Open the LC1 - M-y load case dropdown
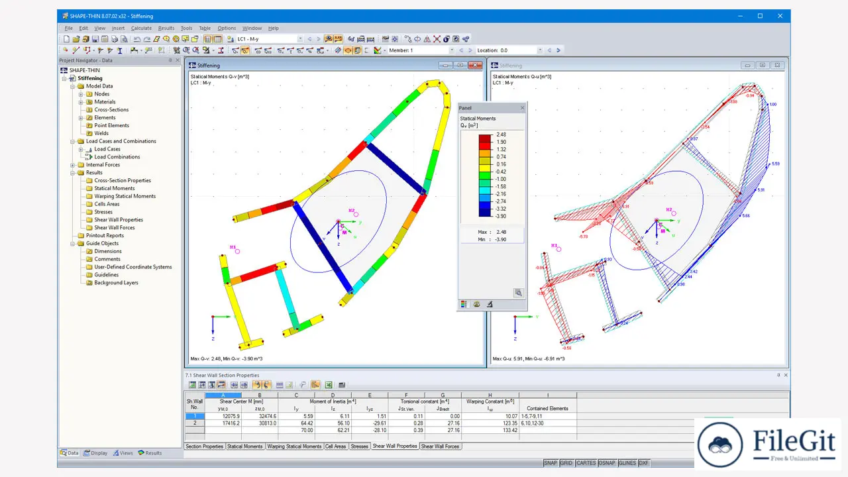The height and width of the screenshot is (477, 848). click(300, 39)
